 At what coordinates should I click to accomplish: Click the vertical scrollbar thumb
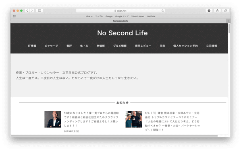(x=229, y=29)
